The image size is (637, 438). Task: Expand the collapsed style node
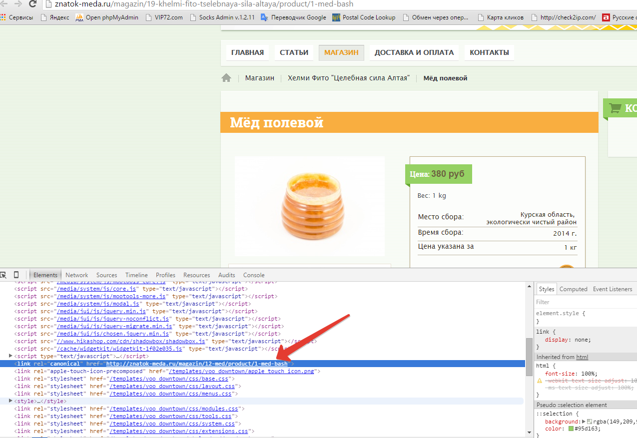point(11,401)
